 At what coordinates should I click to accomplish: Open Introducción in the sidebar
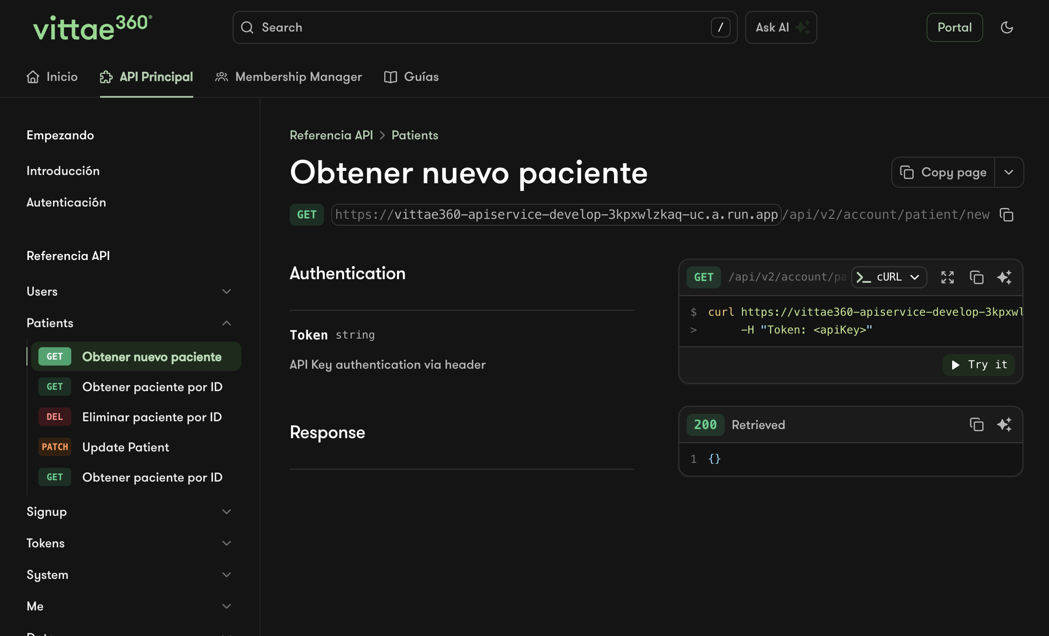(x=63, y=171)
